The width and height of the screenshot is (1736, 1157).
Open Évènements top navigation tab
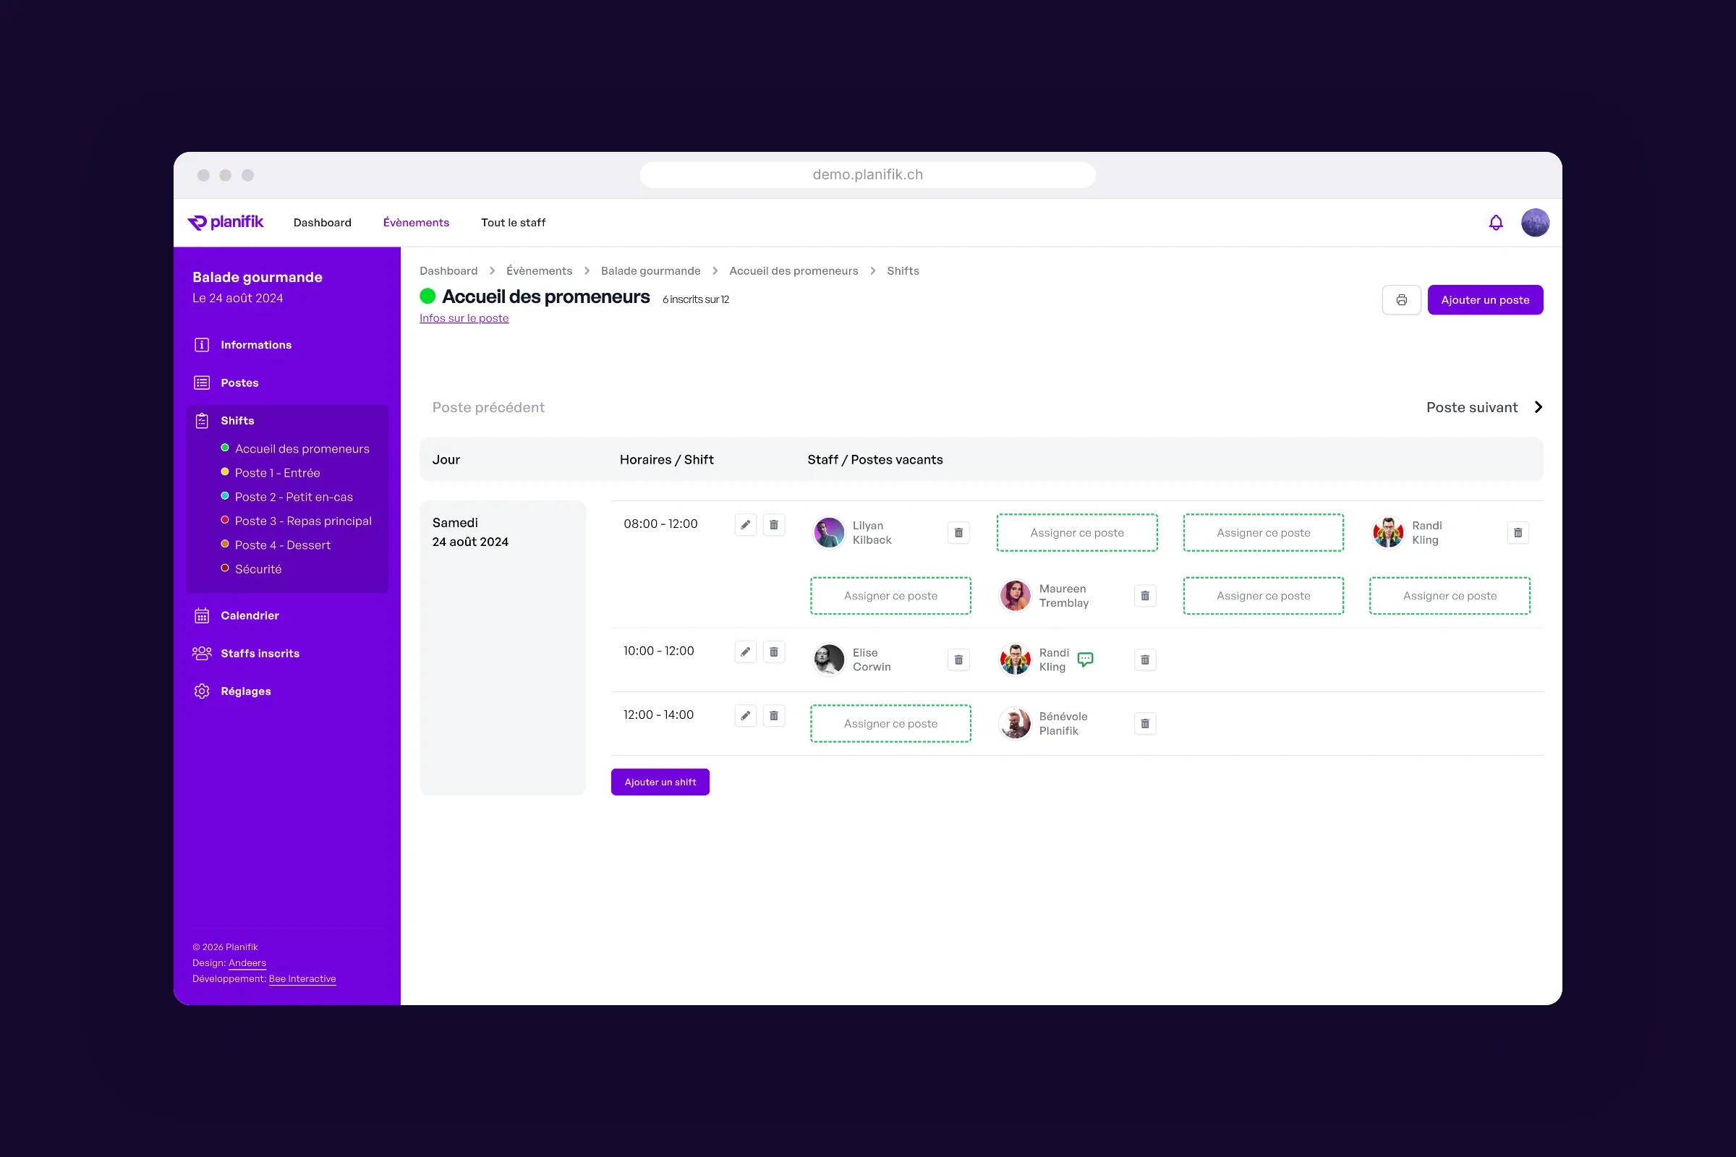pyautogui.click(x=415, y=223)
